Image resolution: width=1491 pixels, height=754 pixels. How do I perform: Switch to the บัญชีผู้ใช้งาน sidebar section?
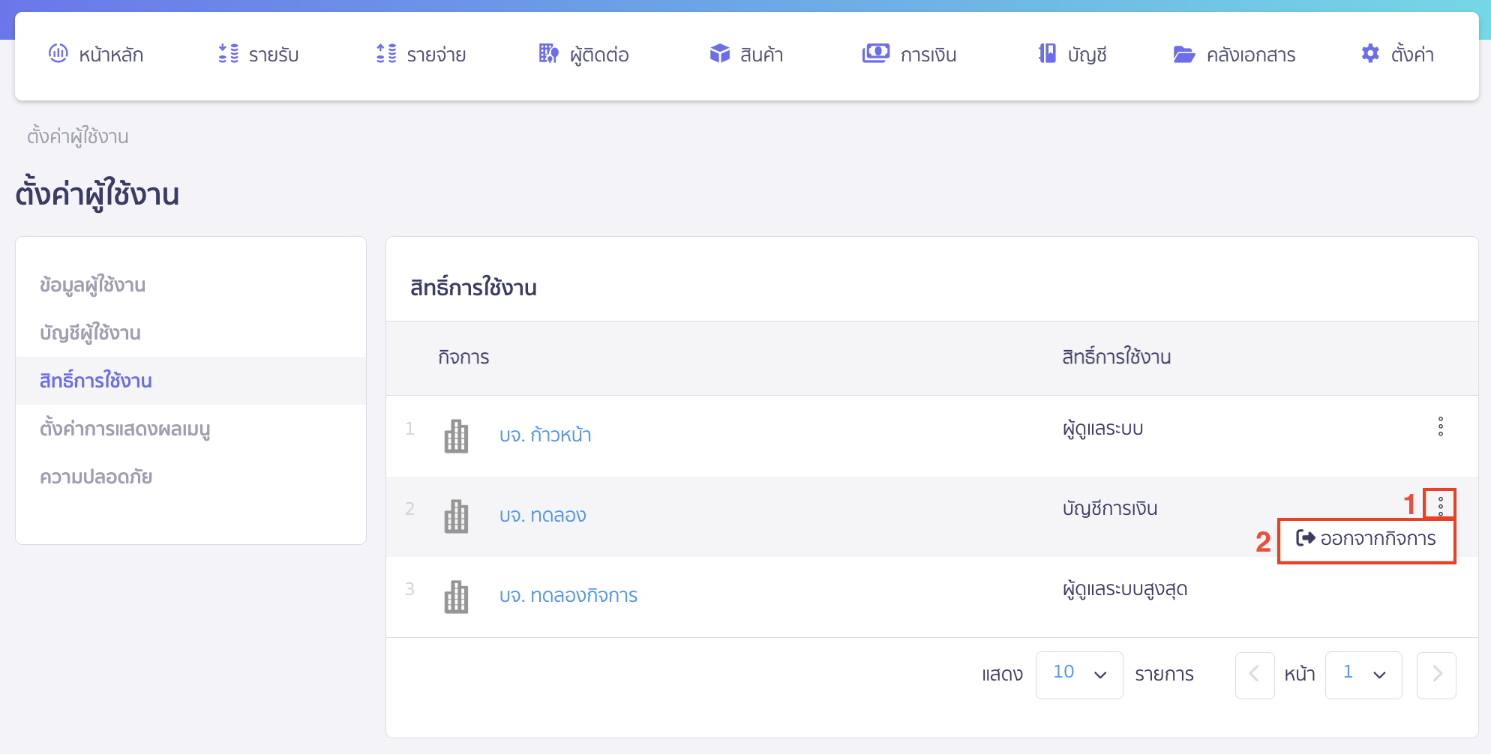pyautogui.click(x=91, y=333)
